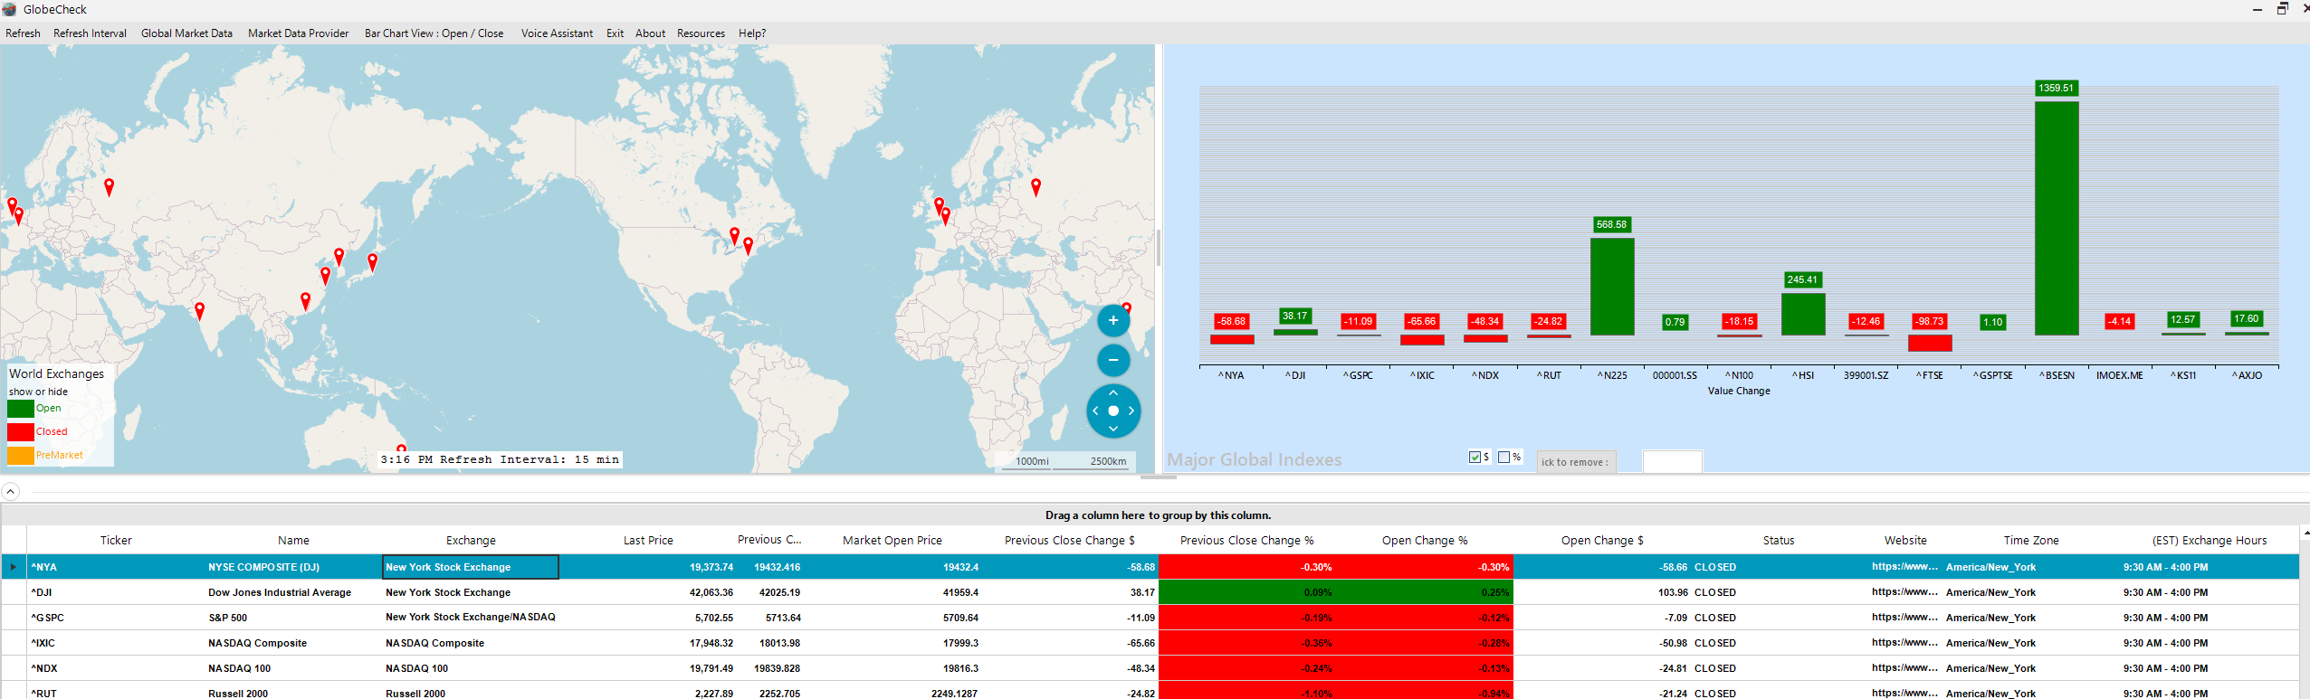Viewport: 2310px width, 699px height.
Task: Collapse the panel with the chevron above table
Action: coord(10,492)
